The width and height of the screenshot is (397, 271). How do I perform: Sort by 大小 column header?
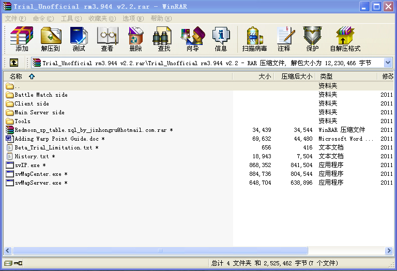pyautogui.click(x=253, y=76)
